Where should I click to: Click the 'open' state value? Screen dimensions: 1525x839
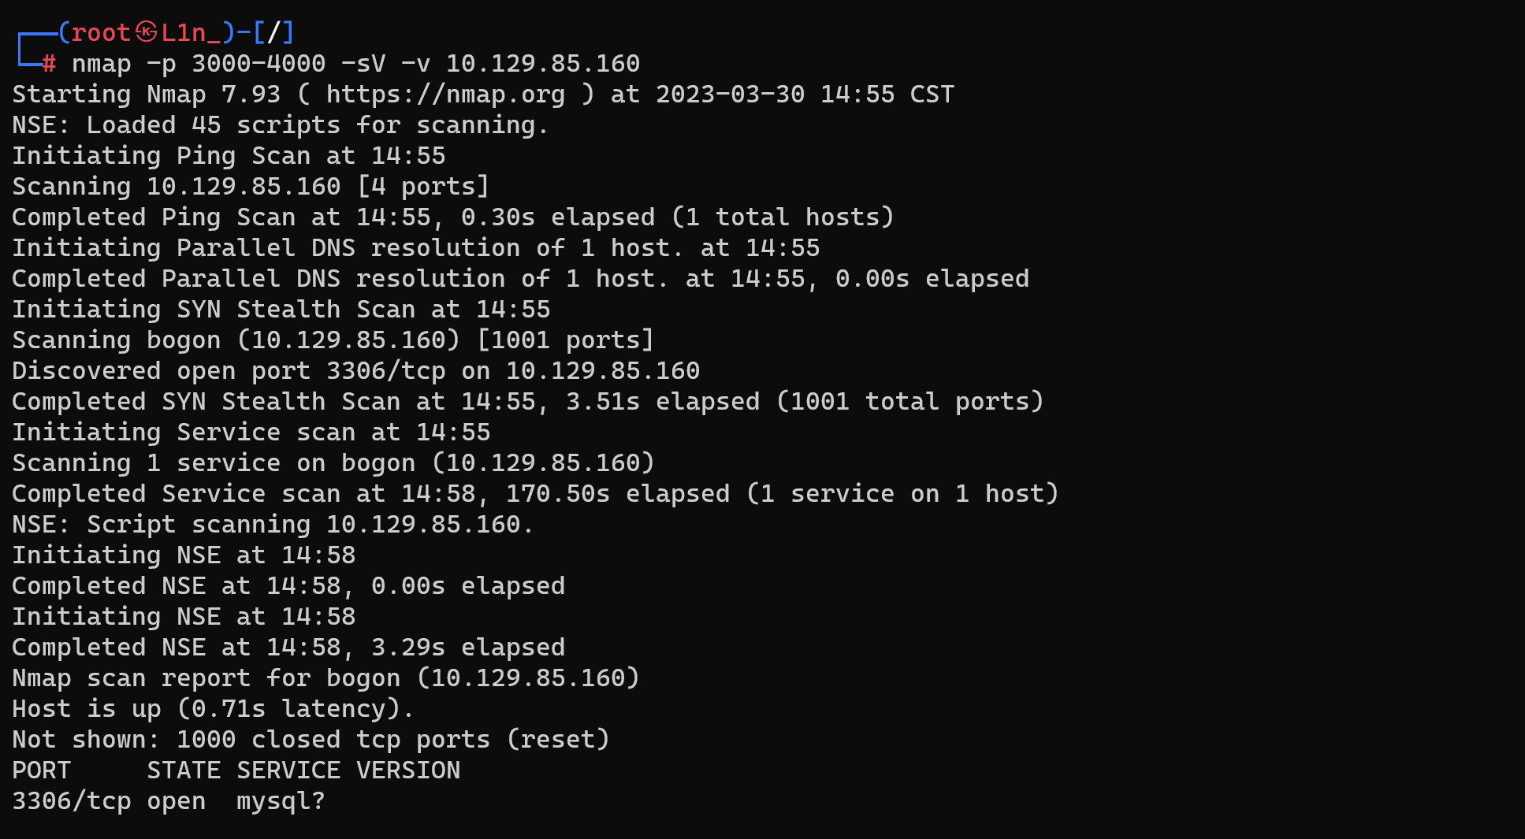(177, 802)
